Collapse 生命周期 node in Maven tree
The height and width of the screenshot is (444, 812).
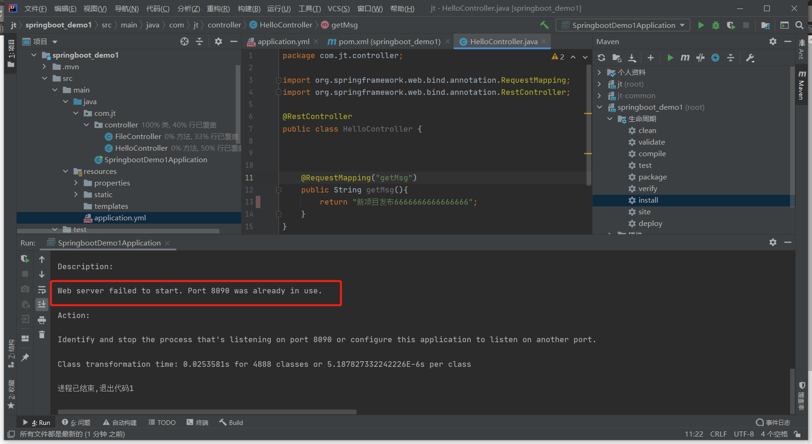[610, 119]
